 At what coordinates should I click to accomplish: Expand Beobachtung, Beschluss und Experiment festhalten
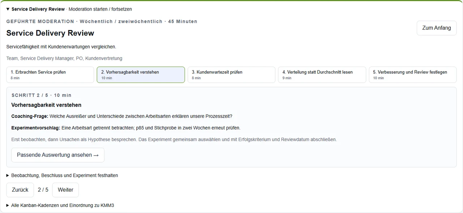(x=62, y=175)
